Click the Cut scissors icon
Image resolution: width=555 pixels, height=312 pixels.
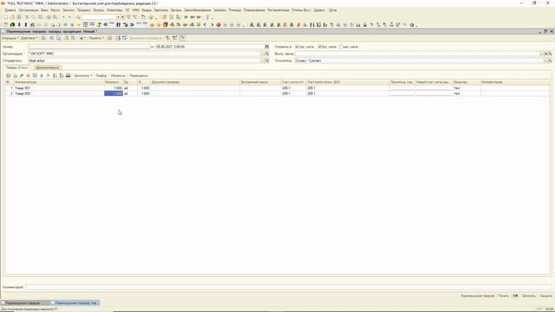[x=27, y=17]
